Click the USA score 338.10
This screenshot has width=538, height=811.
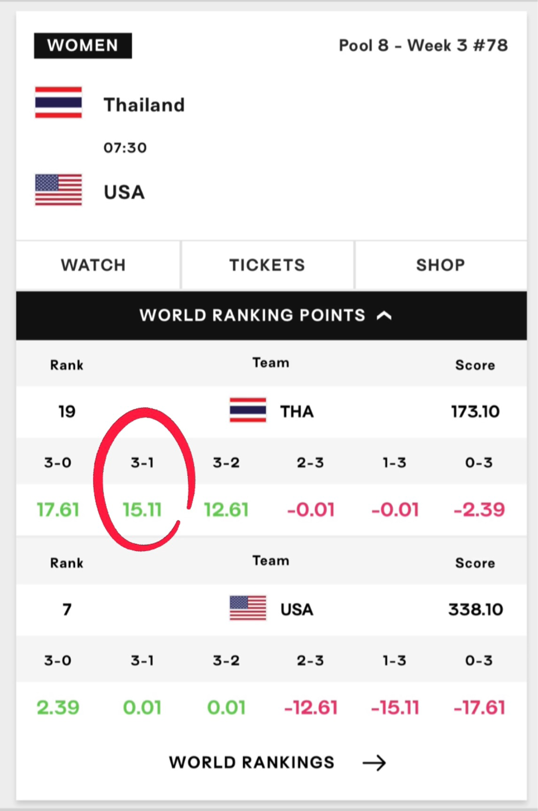475,609
